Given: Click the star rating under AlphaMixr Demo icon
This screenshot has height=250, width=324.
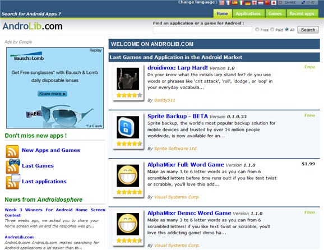Looking at the screenshot, I should coord(129,240).
